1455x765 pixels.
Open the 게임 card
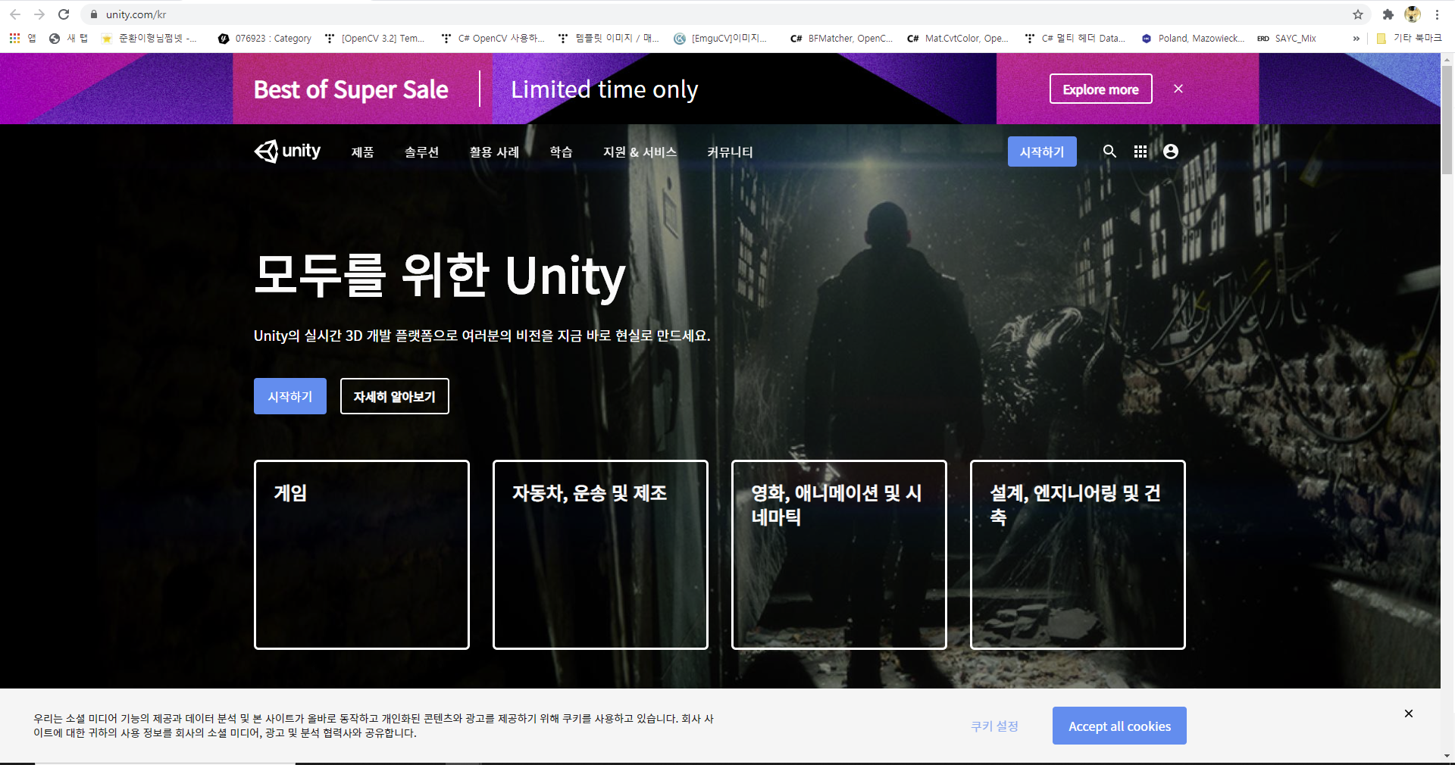361,554
